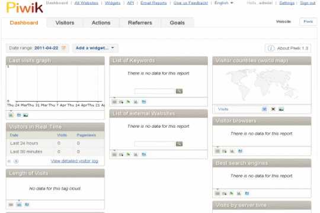Click export icon in Best search engines
This screenshot has width=320, height=213.
click(247, 193)
